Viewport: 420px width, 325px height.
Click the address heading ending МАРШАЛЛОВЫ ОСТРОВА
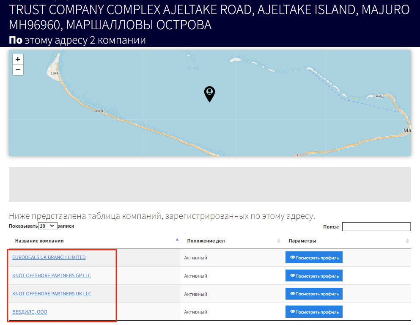tap(209, 17)
